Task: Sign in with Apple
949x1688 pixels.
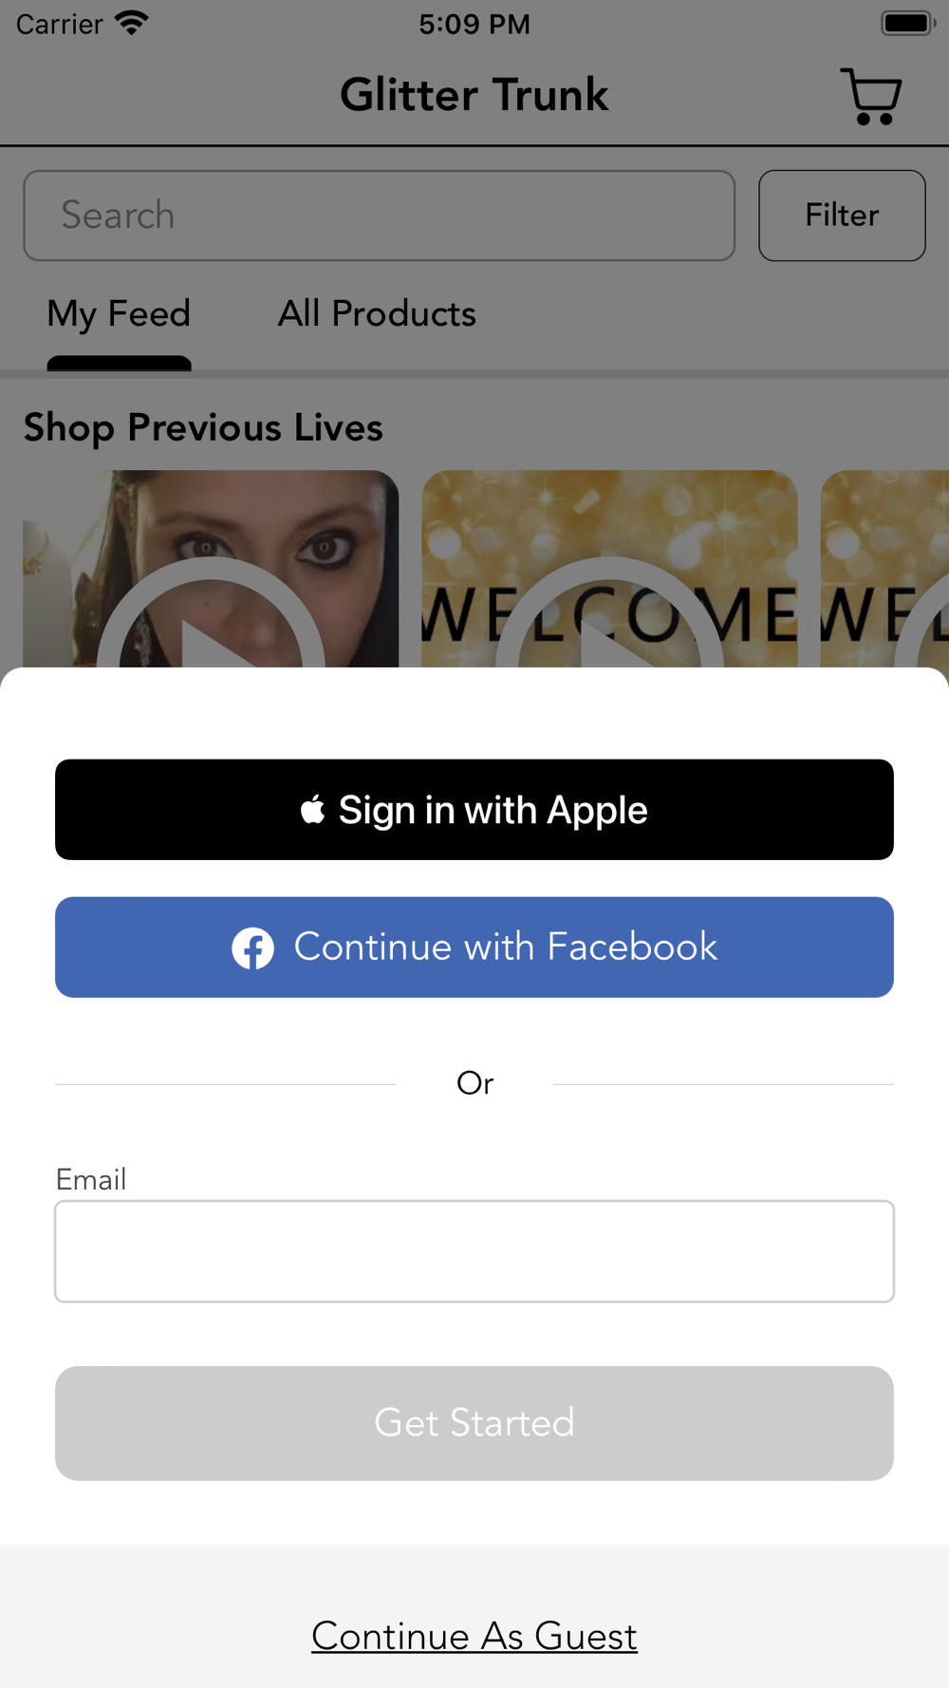Action: click(474, 810)
